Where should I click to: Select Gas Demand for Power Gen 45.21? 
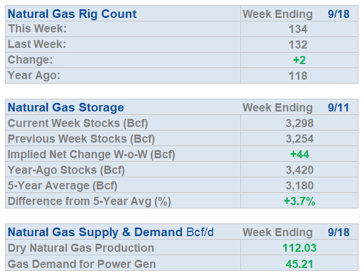point(299,264)
